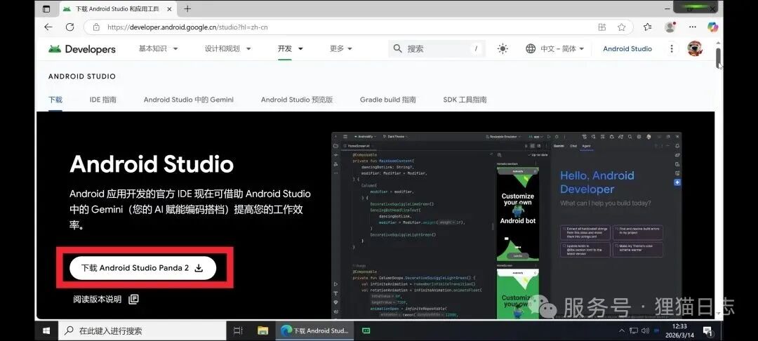Switch to the Gradle build 指南 tab

pyautogui.click(x=387, y=100)
